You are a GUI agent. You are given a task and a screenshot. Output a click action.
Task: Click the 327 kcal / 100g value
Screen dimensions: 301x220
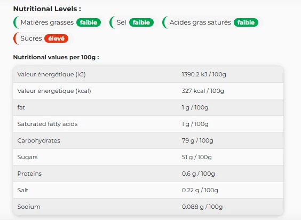203,91
